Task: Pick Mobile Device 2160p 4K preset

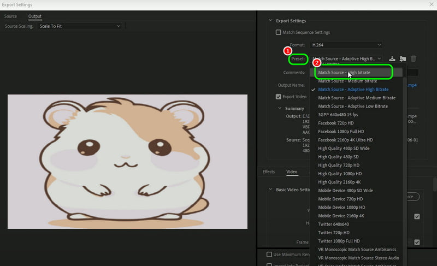Action: point(356,216)
